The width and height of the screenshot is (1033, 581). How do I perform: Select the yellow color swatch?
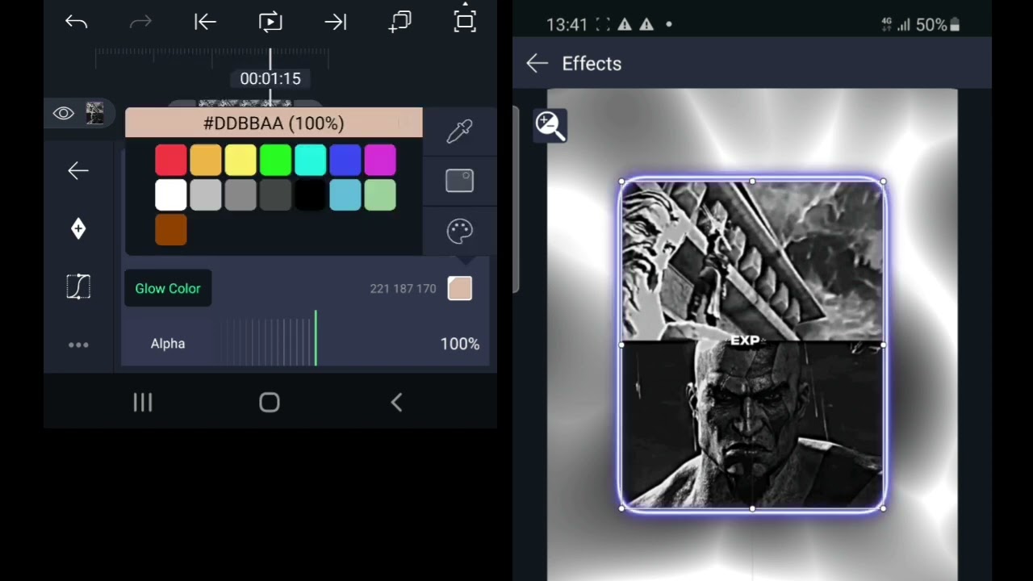(240, 161)
